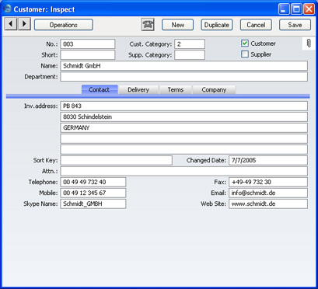Open the Company tab
The height and width of the screenshot is (289, 318).
tap(214, 89)
